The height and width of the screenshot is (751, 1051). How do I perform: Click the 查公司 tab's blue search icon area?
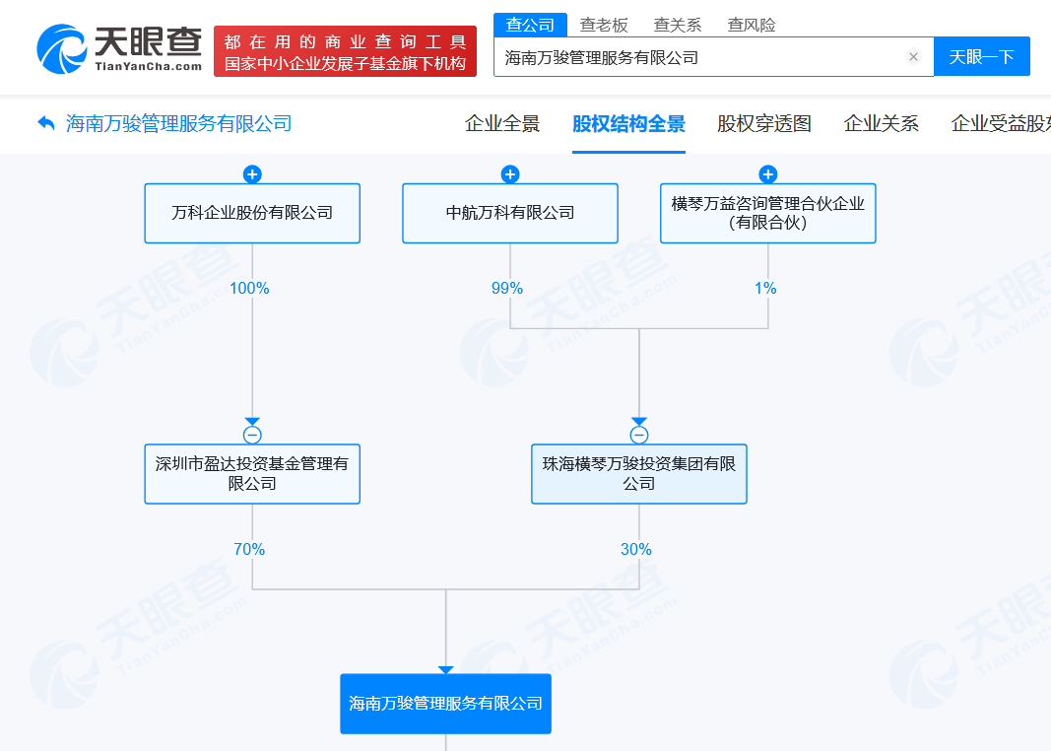pyautogui.click(x=529, y=24)
